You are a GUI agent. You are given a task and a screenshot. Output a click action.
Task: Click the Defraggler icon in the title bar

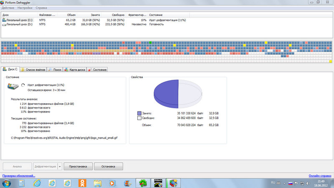click(x=2, y=3)
